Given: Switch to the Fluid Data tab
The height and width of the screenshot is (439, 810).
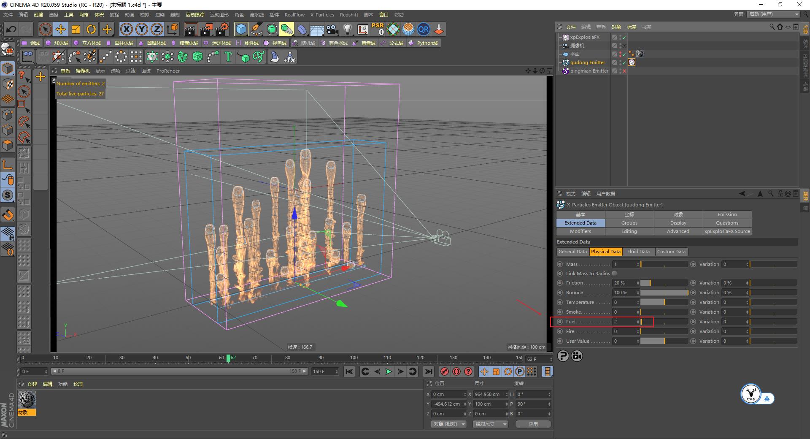Looking at the screenshot, I should click(638, 252).
